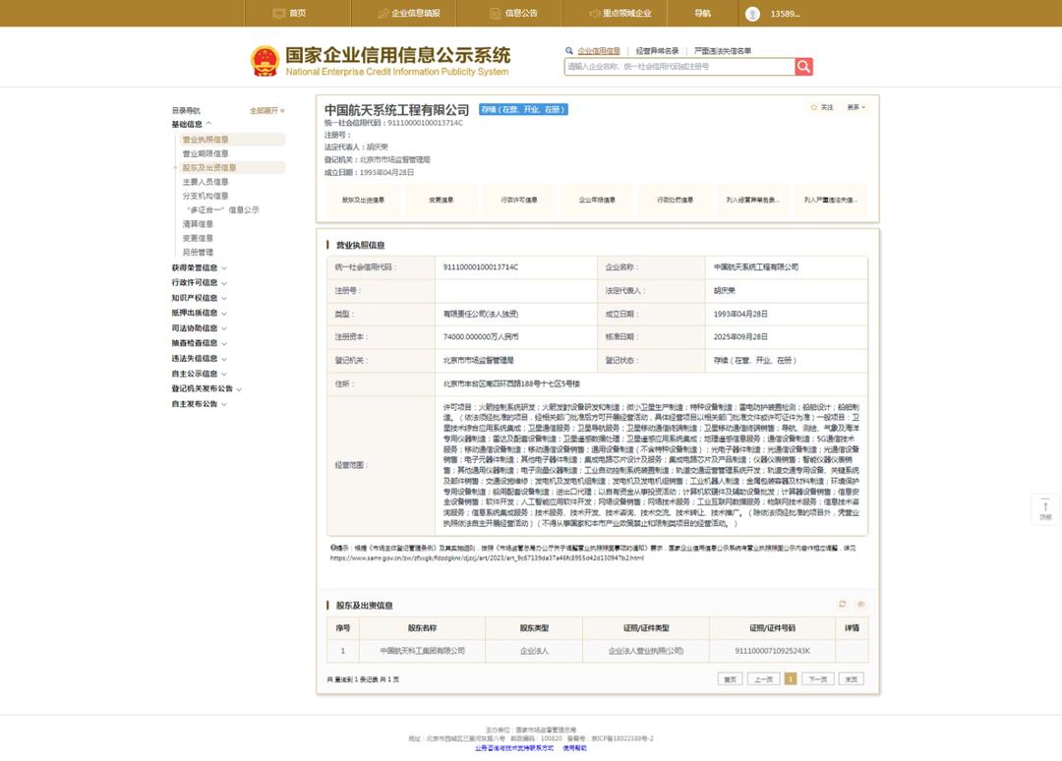This screenshot has height=761, width=1062.
Task: Open the user avatar icon in top bar
Action: pyautogui.click(x=752, y=14)
